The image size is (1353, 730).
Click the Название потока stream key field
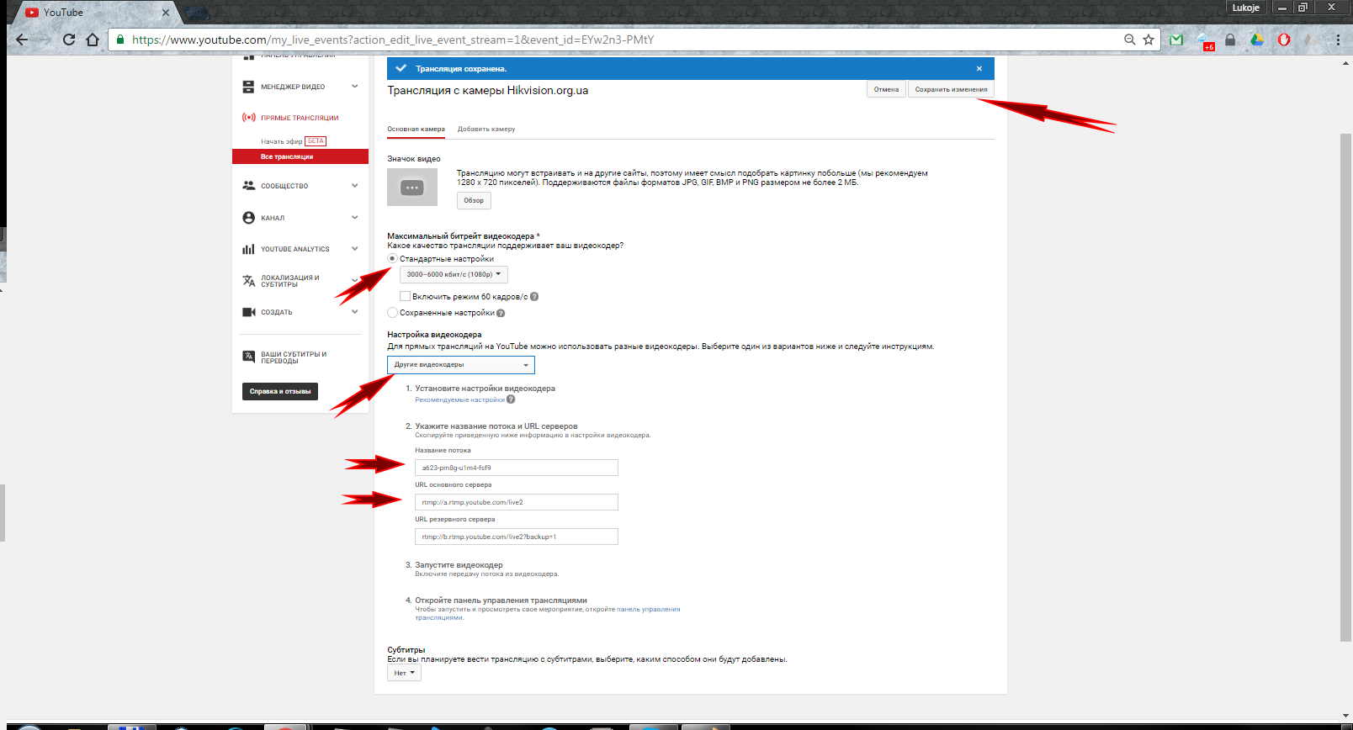(516, 468)
